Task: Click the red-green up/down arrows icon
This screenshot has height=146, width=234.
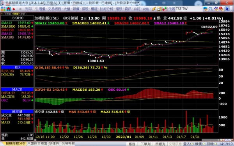Action: click(x=165, y=9)
